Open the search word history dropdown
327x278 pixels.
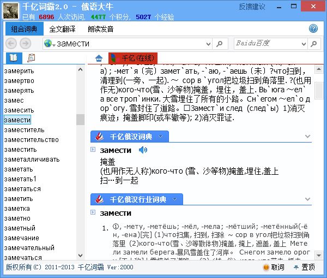[x=208, y=44]
